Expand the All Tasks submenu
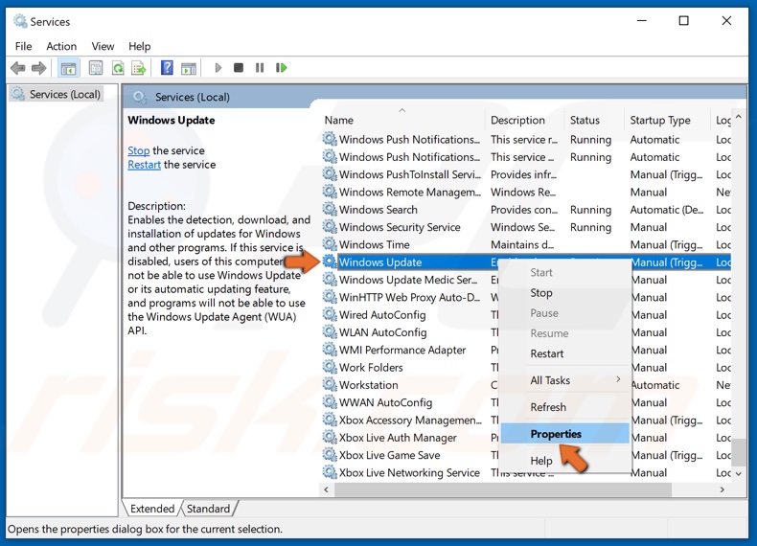Screen dimensions: 757x546 [564, 380]
